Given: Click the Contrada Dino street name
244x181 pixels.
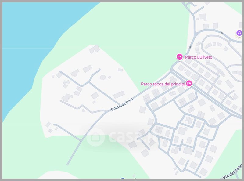Looking at the screenshot, I should point(122,104).
